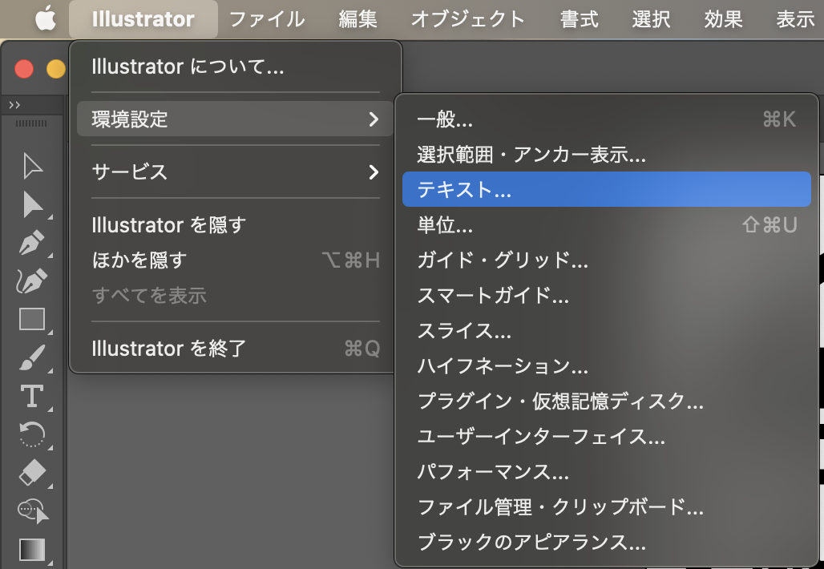Viewport: 824px width, 569px height.
Task: Select the Direct Selection tool
Action: pos(32,205)
